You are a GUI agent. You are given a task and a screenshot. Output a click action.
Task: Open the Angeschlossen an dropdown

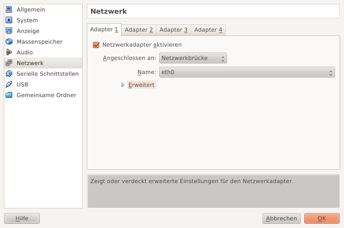click(x=193, y=58)
